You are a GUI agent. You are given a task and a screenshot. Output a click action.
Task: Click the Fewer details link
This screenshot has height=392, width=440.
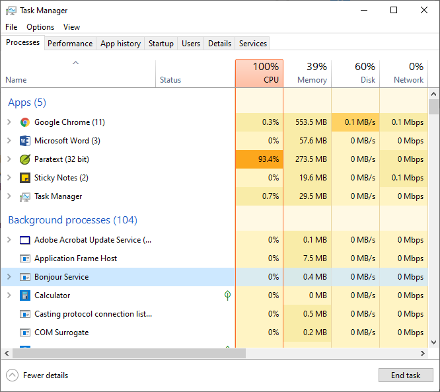[46, 375]
